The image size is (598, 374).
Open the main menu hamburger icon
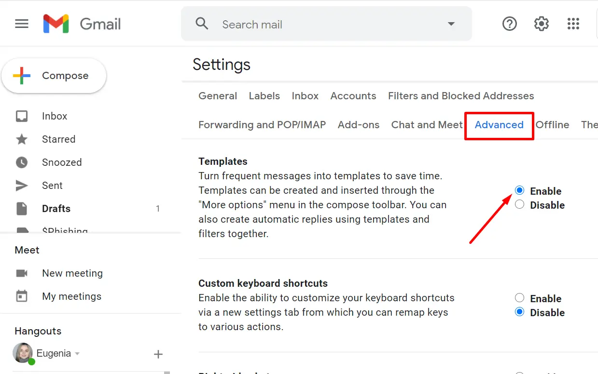pyautogui.click(x=22, y=24)
